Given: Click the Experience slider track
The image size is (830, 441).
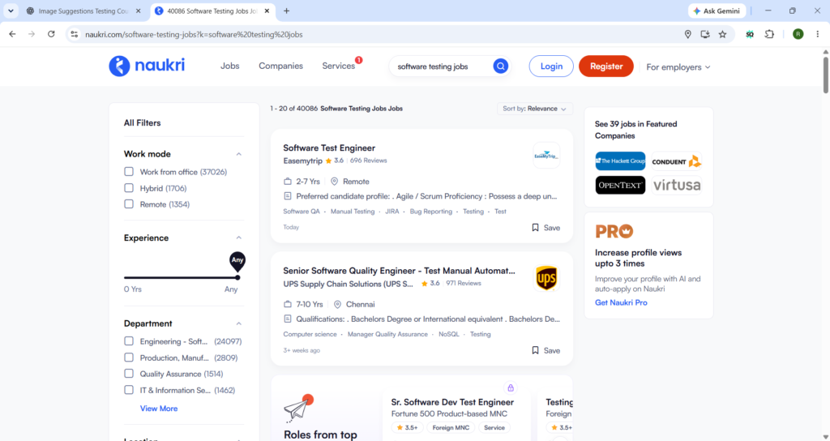Looking at the screenshot, I should 181,277.
